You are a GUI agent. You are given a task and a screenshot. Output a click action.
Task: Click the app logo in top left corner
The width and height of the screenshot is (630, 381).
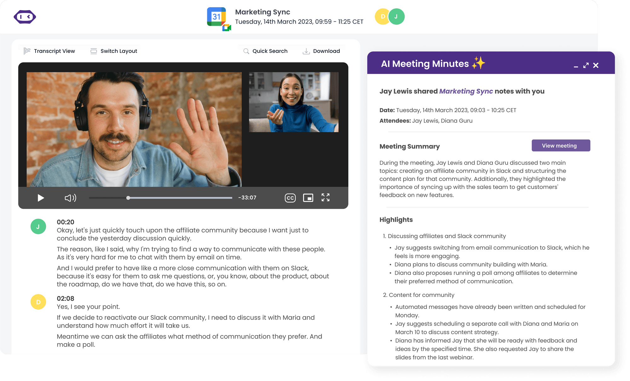(25, 16)
